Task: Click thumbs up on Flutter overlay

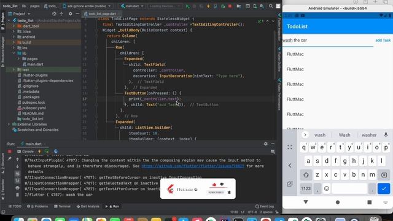Action: [x=214, y=185]
